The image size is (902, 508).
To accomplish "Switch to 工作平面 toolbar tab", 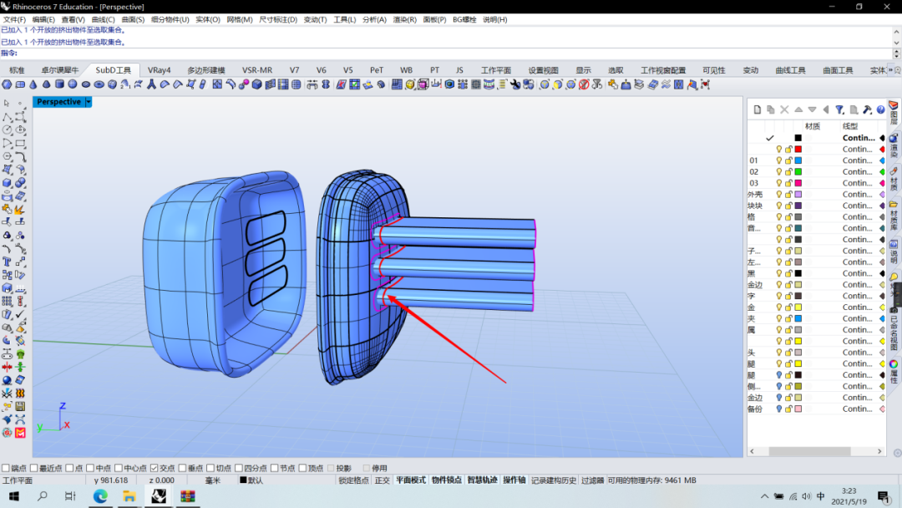I will tap(496, 70).
